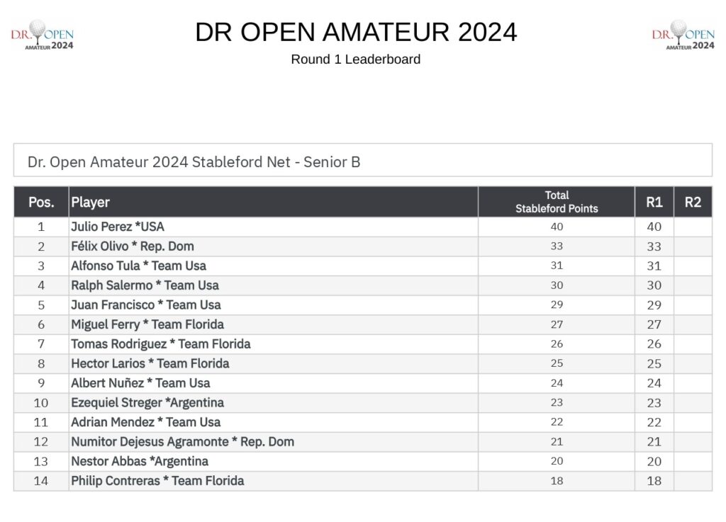Click the R2 column header
The width and height of the screenshot is (726, 522).
click(693, 202)
